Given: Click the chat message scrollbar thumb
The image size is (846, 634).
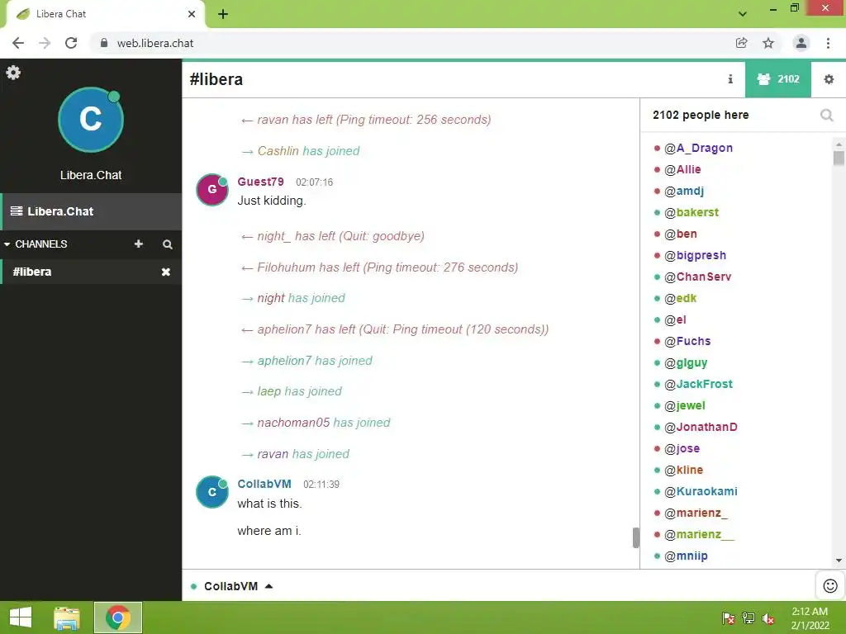Looking at the screenshot, I should 636,537.
